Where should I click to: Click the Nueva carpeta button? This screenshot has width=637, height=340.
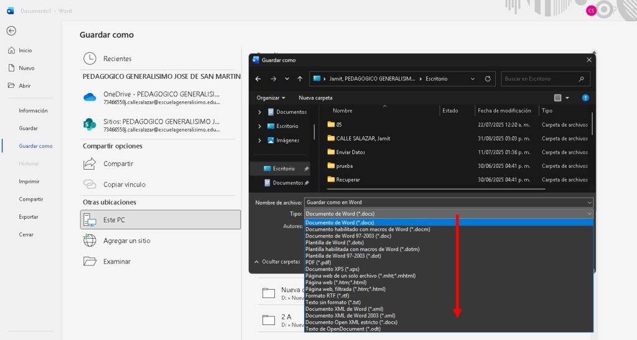point(315,98)
